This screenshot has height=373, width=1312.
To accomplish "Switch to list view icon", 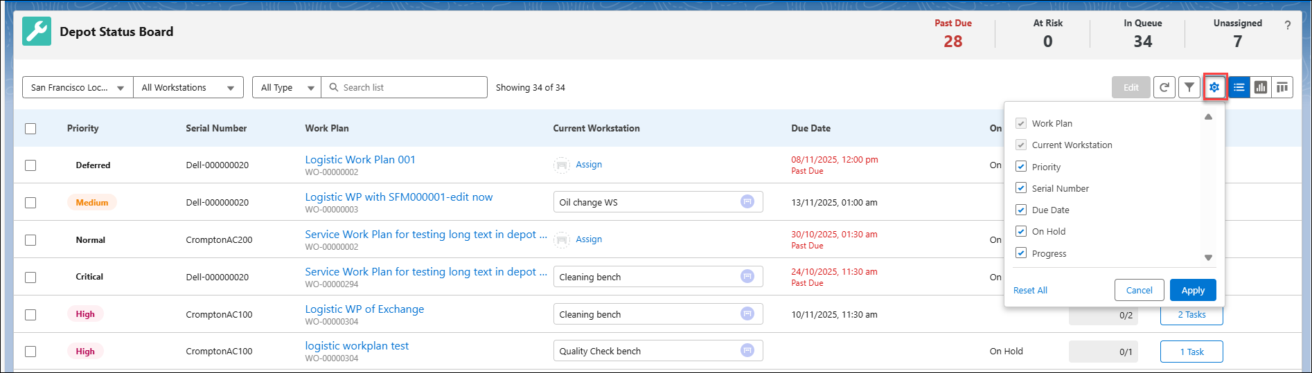I will [x=1239, y=87].
